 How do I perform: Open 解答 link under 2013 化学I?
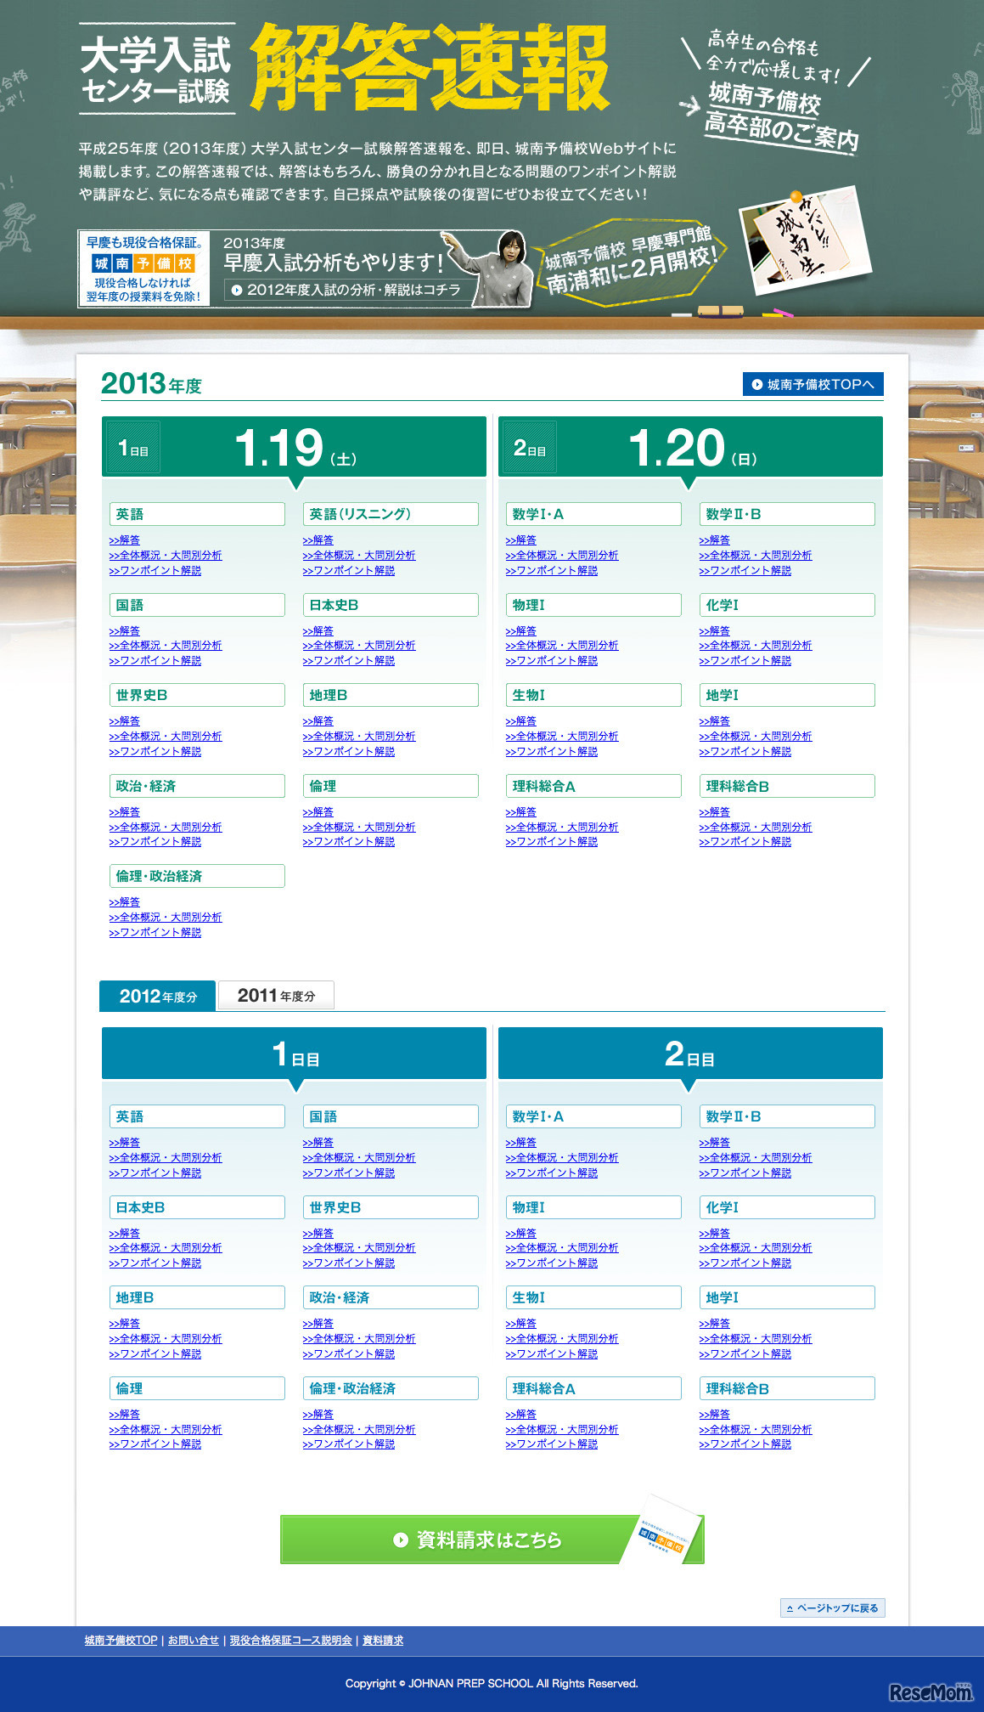point(714,630)
